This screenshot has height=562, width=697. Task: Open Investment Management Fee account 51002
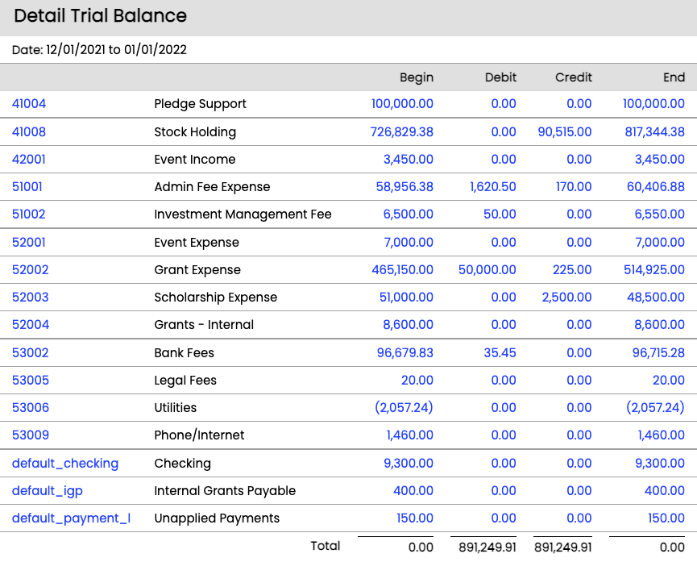pos(28,214)
